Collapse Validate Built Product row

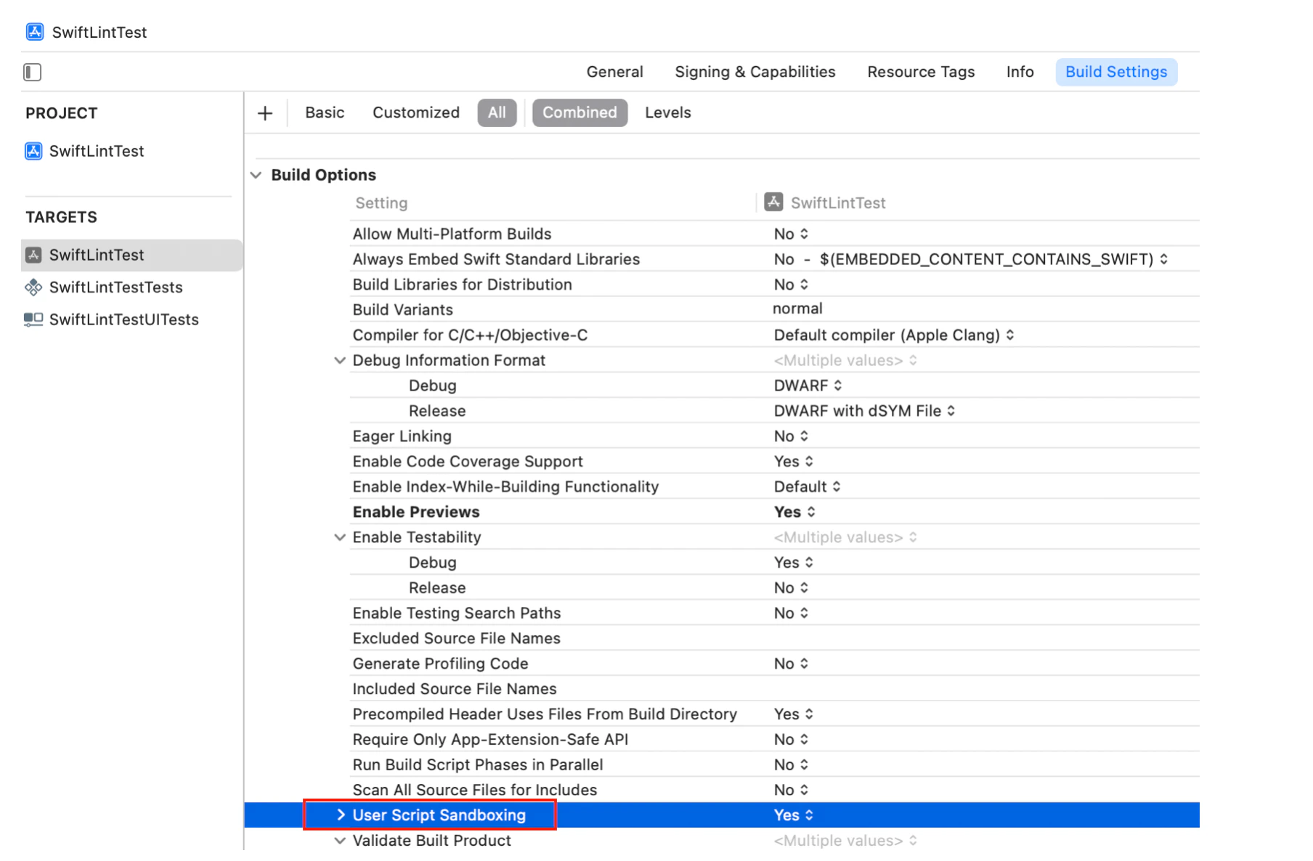pos(339,841)
